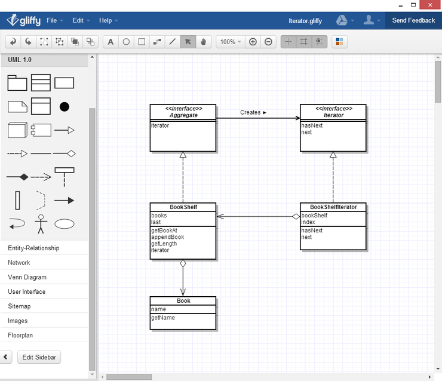Pick the UML note shape
The height and width of the screenshot is (381, 442).
pyautogui.click(x=17, y=107)
